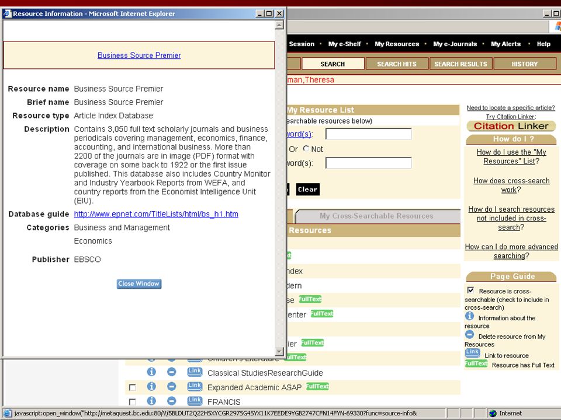Click the Close Window button in popup
The height and width of the screenshot is (420, 561).
[139, 283]
